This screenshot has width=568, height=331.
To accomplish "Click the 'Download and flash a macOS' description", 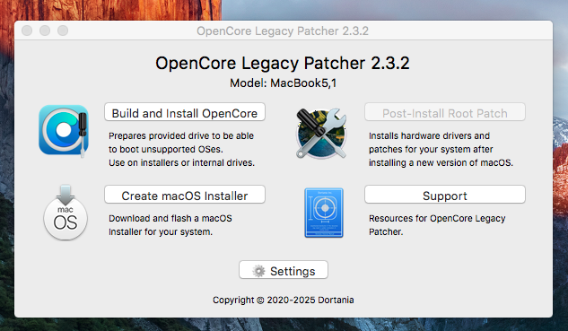I will tap(170, 219).
